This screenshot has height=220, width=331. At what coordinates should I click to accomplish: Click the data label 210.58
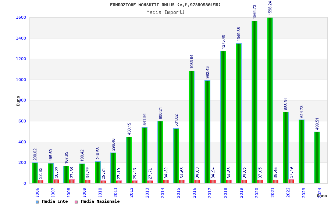[x=98, y=153]
